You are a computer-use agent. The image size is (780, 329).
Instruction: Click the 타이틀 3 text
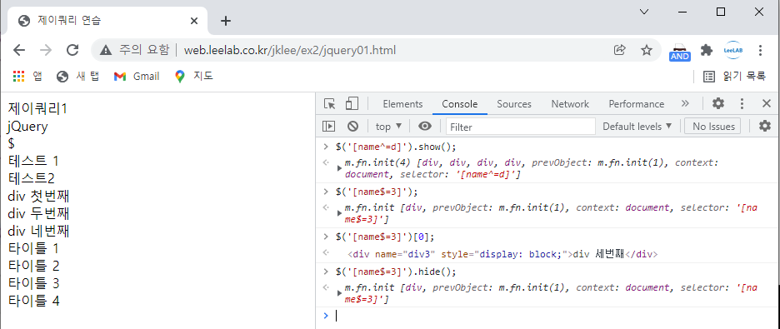pyautogui.click(x=33, y=283)
